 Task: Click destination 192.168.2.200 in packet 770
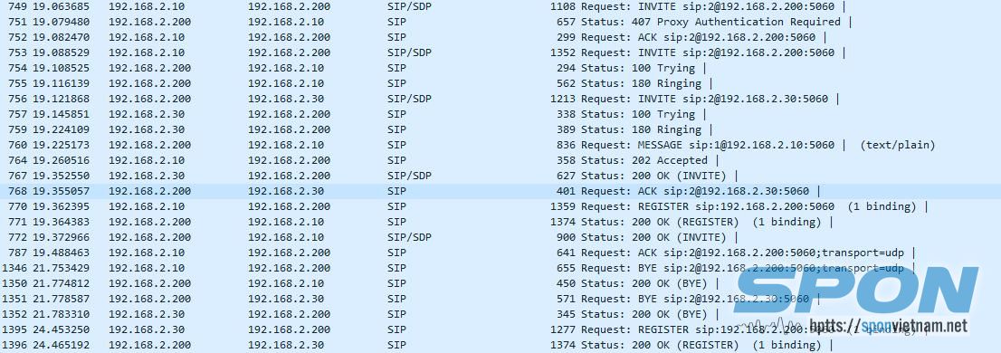point(290,206)
